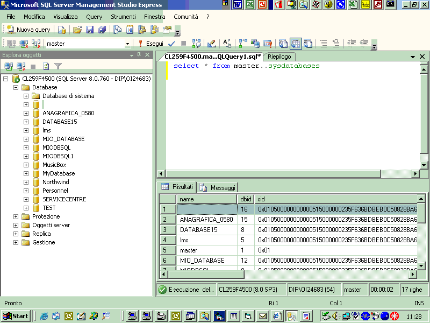Expand the Gestione folder
Image resolution: width=430 pixels, height=323 pixels.
point(16,243)
